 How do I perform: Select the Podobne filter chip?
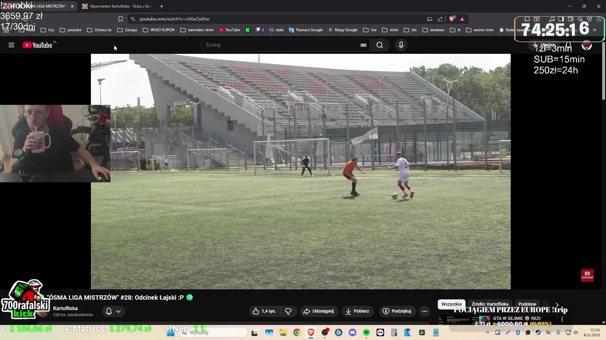tap(527, 305)
